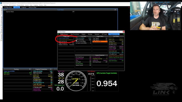Select Gear Shift Status row
Image resolution: width=182 pixels, height=102 pixels.
[116, 61]
